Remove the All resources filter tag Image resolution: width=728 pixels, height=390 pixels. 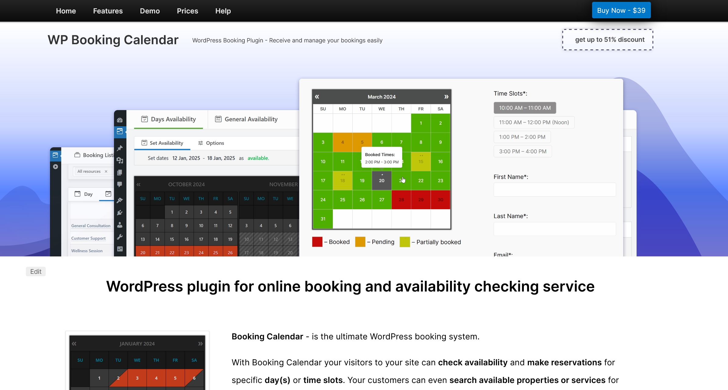[x=106, y=171]
